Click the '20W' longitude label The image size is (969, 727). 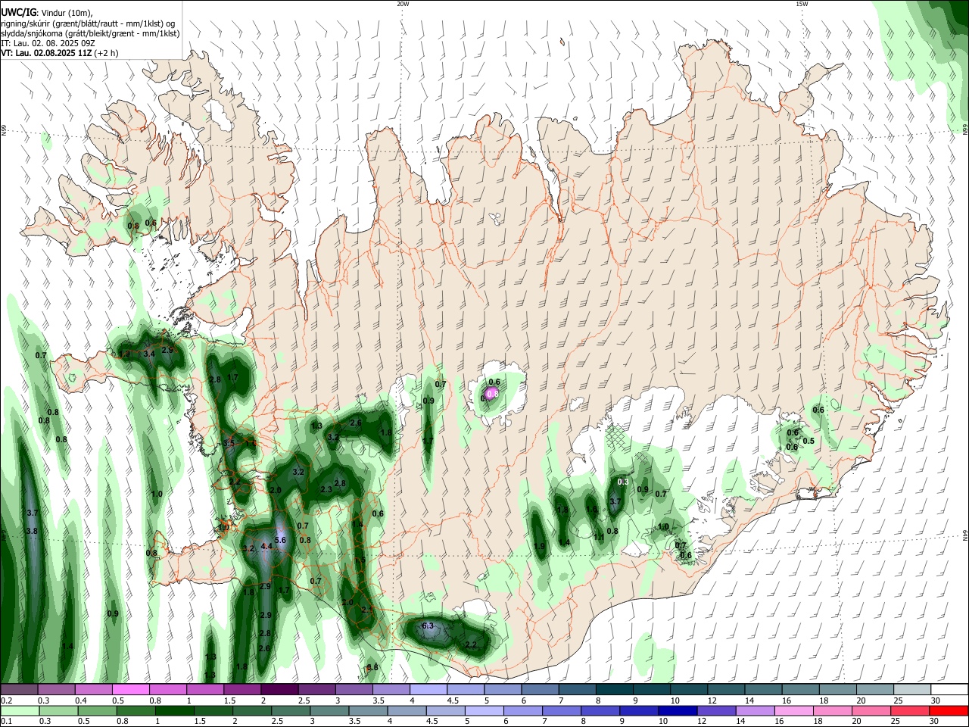[x=403, y=4]
